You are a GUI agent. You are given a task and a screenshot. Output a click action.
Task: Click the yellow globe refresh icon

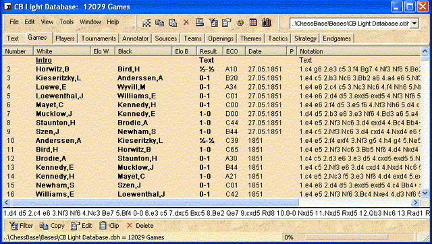tap(240, 23)
